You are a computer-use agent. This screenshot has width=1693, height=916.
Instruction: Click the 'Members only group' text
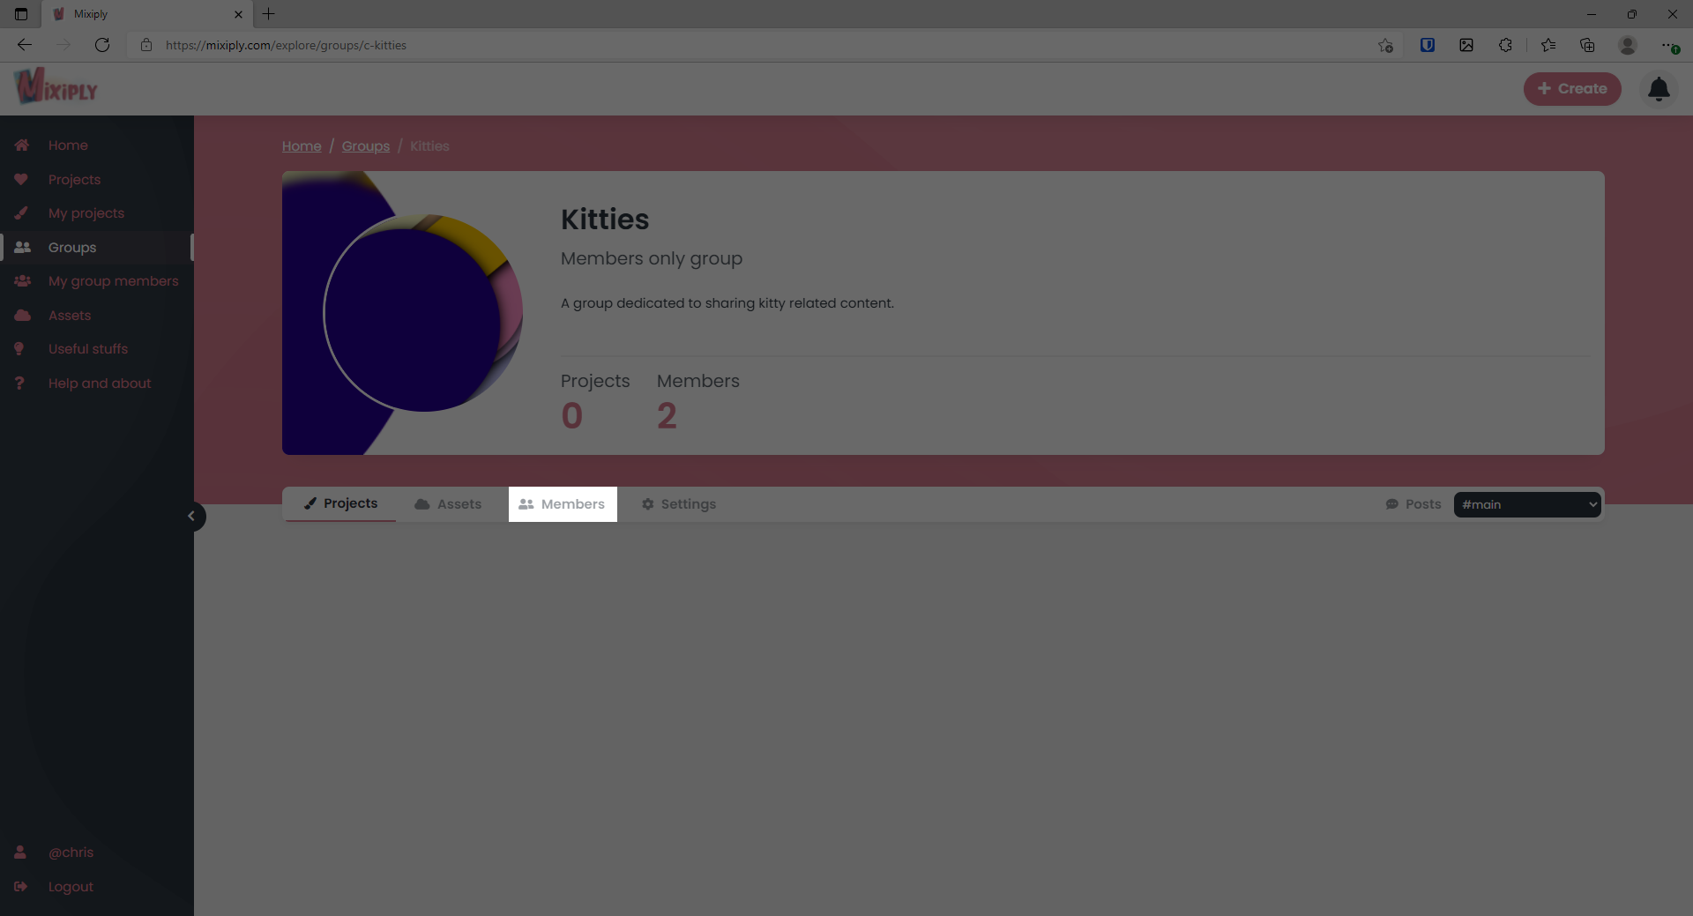click(652, 259)
